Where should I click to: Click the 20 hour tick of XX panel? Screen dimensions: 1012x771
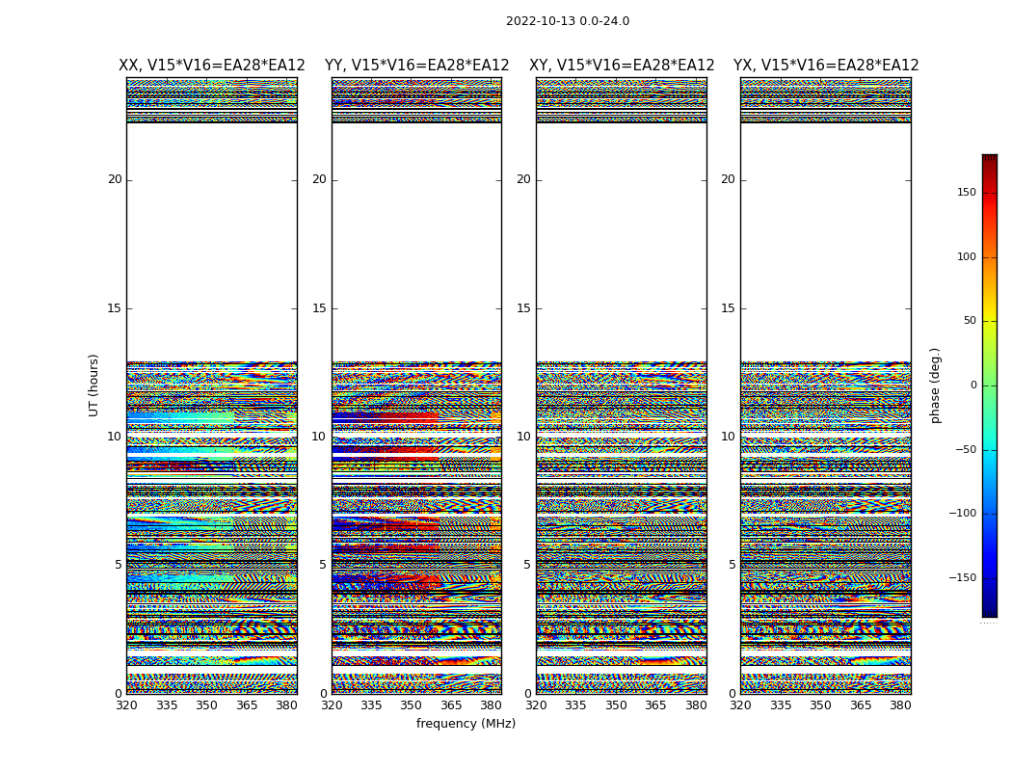coord(115,179)
